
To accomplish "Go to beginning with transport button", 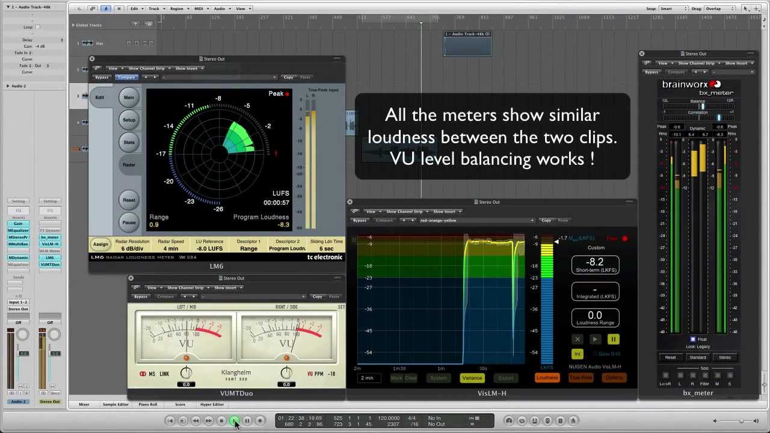I will click(170, 420).
